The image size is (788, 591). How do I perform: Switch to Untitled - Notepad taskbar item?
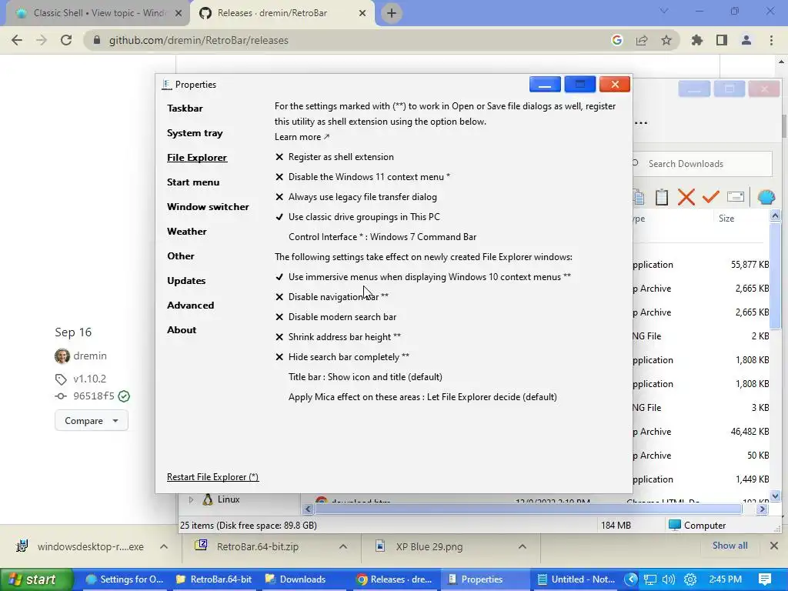[576, 579]
